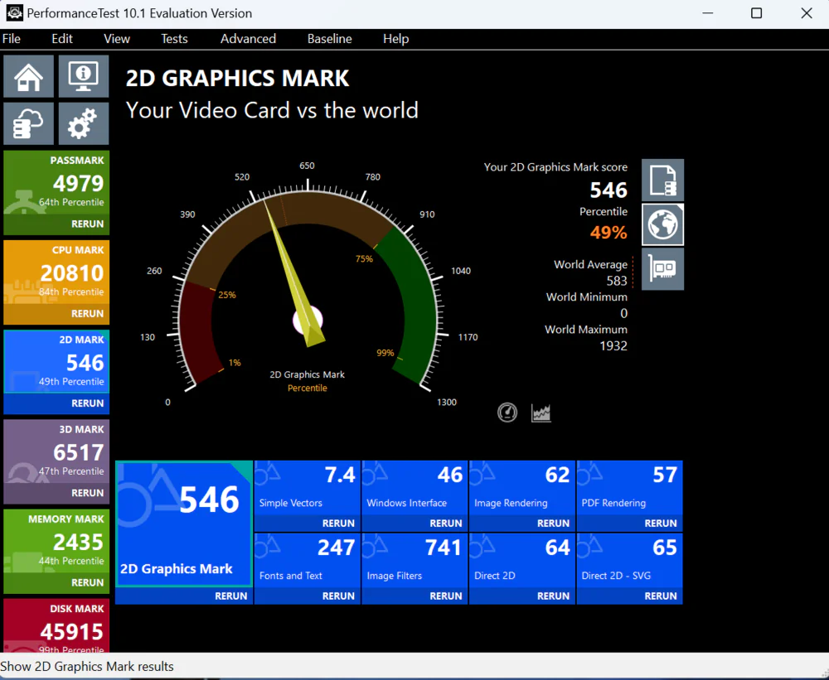Select the Image Rendering 62 result tile
Screen dimensions: 829x680
tap(521, 488)
